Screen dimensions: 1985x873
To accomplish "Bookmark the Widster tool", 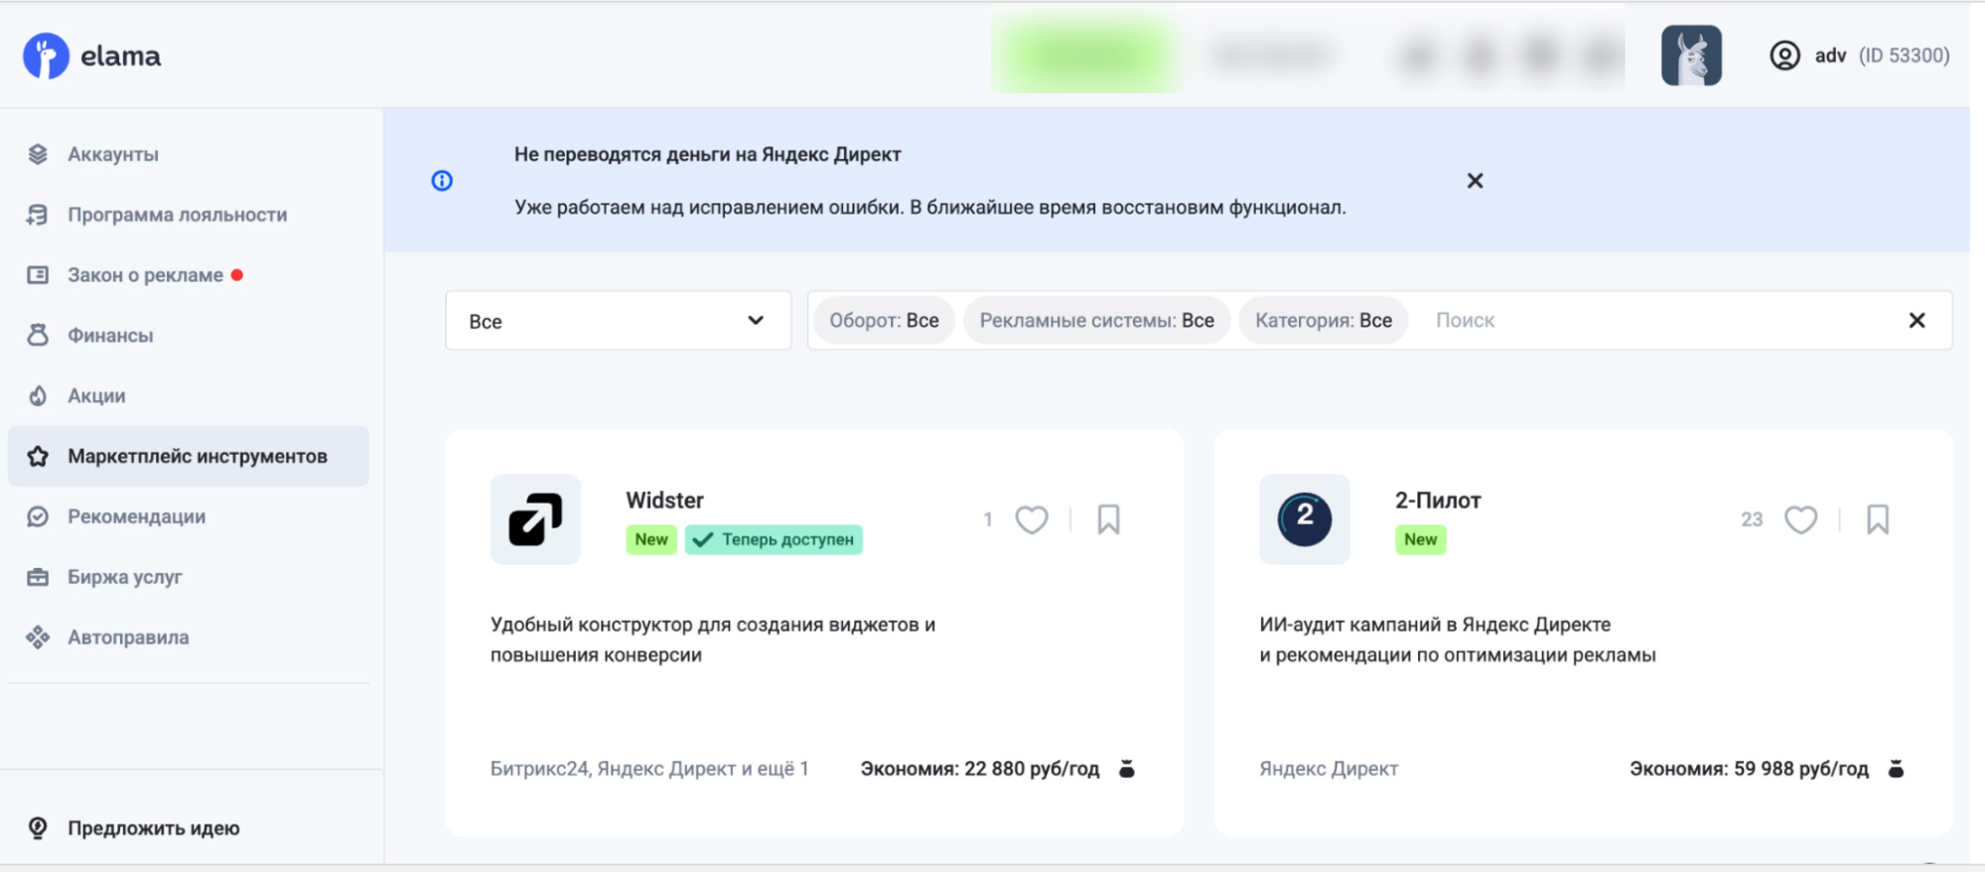I will [x=1108, y=519].
